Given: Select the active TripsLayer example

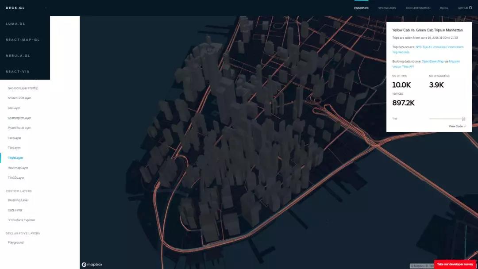Looking at the screenshot, I should pos(15,158).
